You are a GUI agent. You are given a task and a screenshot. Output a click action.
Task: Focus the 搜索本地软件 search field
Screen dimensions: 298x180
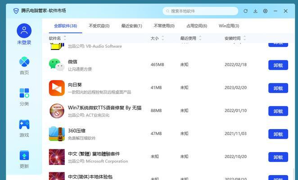(x=200, y=11)
